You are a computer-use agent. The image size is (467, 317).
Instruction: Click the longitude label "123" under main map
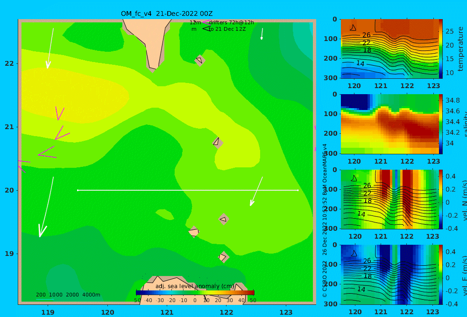point(286,312)
